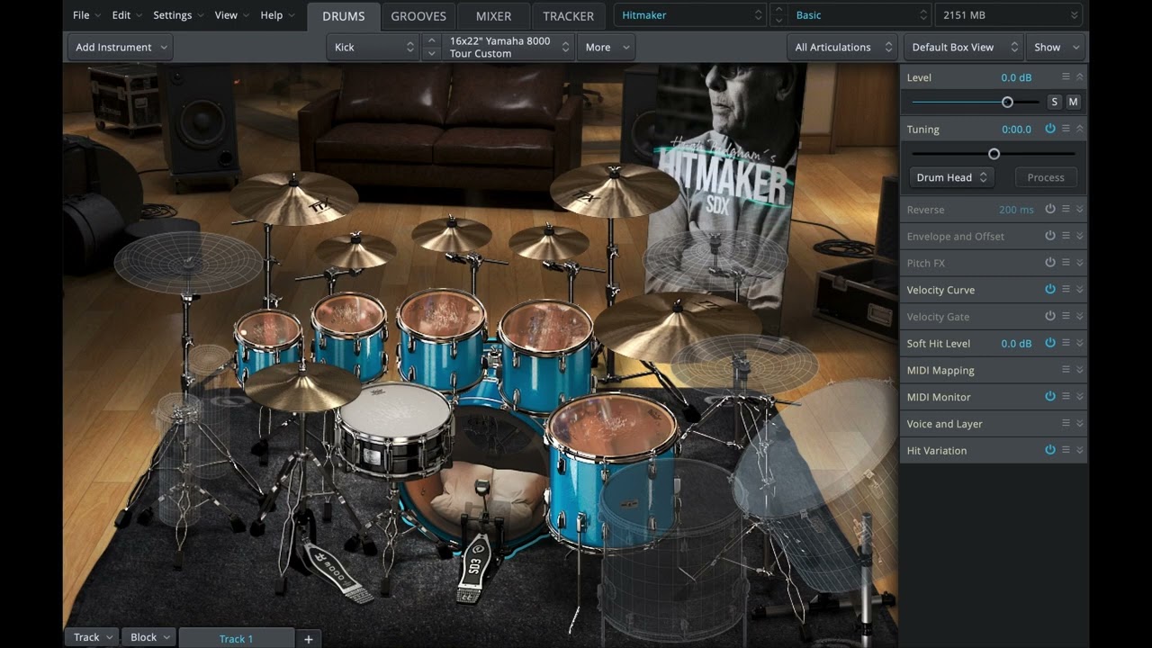Open the Default Box View dropdown

point(963,47)
